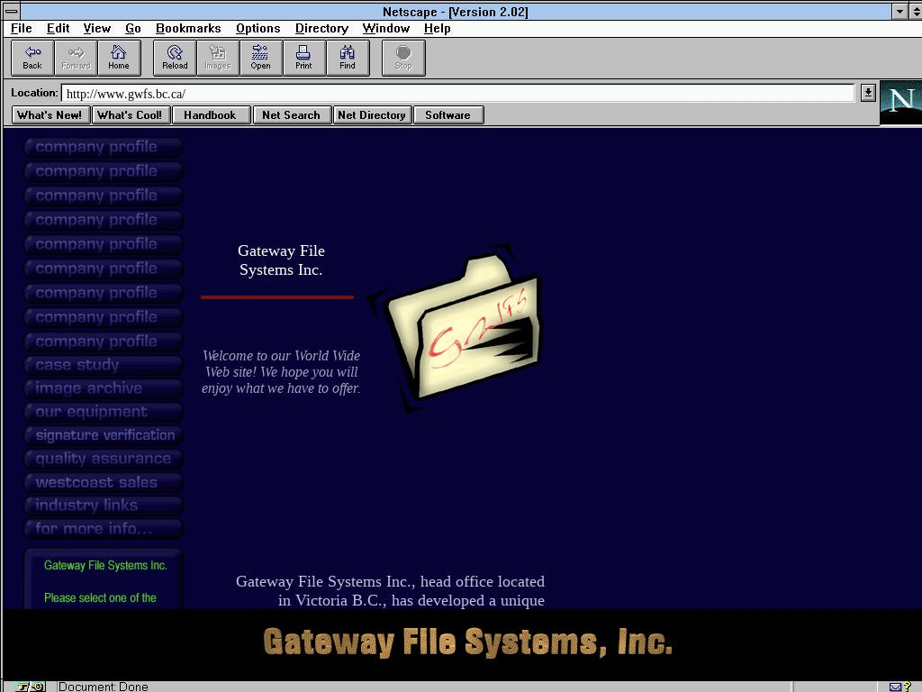This screenshot has height=692, width=922.
Task: Click the Net Search button
Action: pyautogui.click(x=291, y=114)
